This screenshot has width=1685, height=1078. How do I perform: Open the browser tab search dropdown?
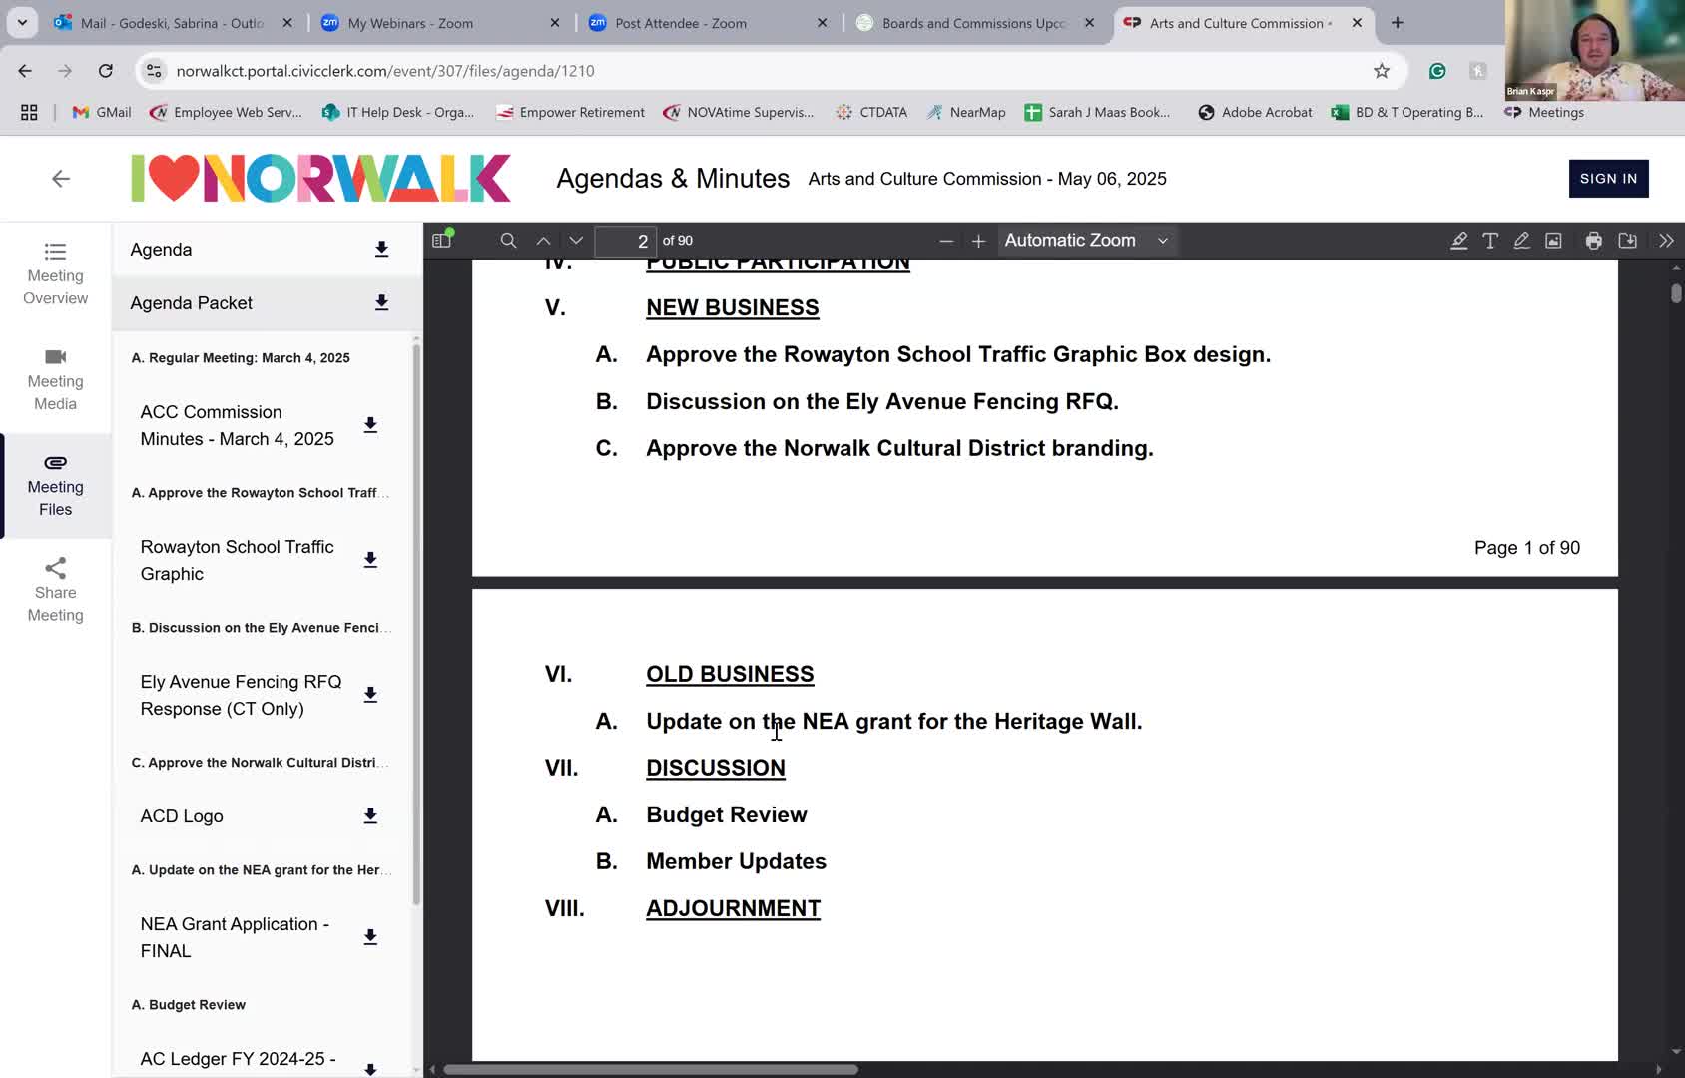[x=22, y=22]
